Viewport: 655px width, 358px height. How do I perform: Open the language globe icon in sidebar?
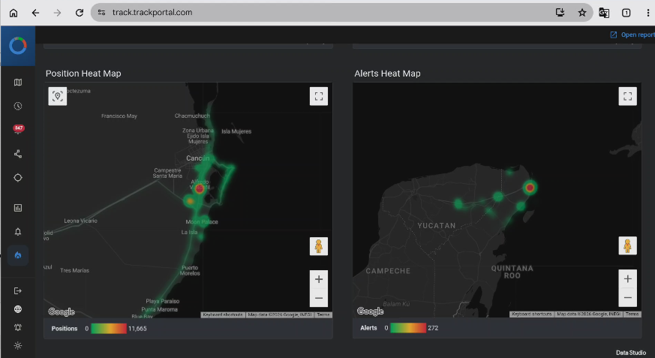[17, 309]
